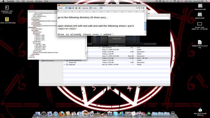Click the <AGC>0</AGC> line in Untitled
Image resolution: width=210 pixels, height=118 pixels.
pyautogui.click(x=67, y=29)
